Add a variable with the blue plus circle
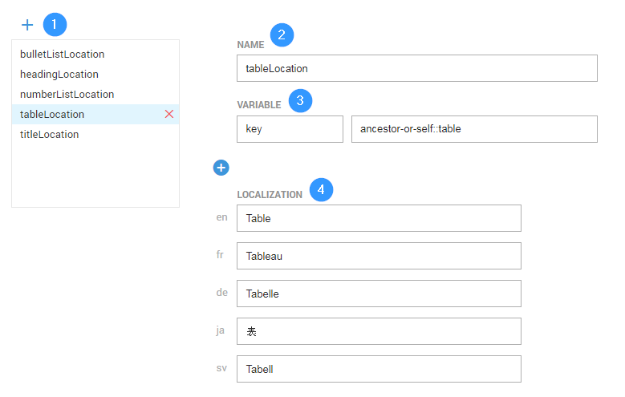This screenshot has width=625, height=397. 221,168
